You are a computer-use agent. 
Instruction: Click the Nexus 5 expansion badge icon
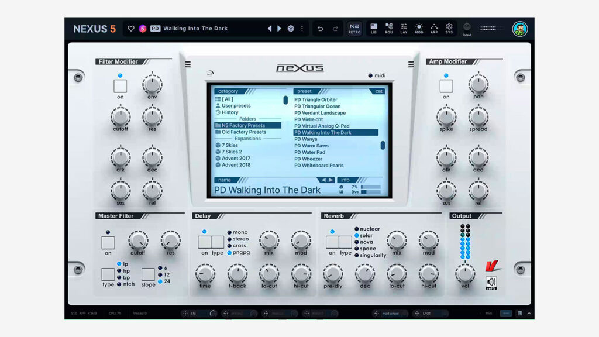pyautogui.click(x=143, y=29)
